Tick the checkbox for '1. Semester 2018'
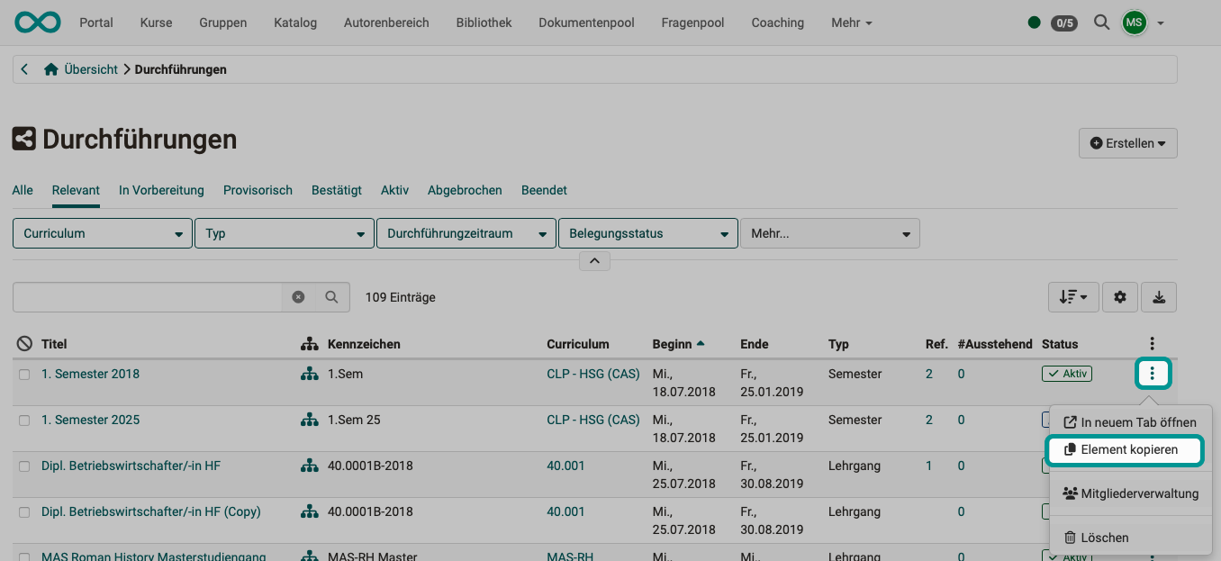1221x561 pixels. click(23, 373)
